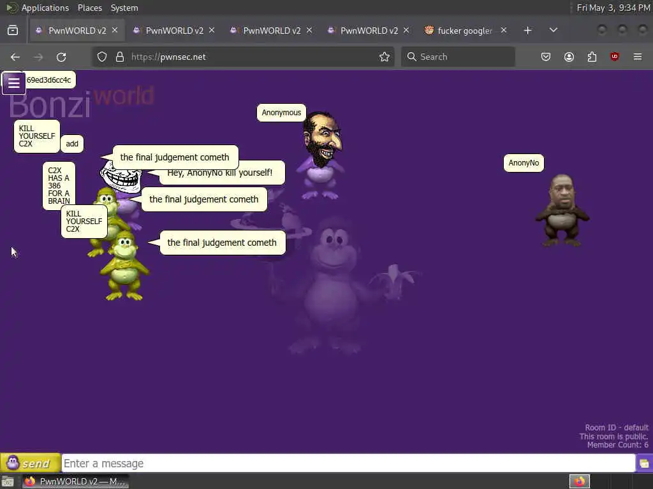The height and width of the screenshot is (489, 653).
Task: Close the second PwnWORLD v2 tab
Action: (212, 31)
